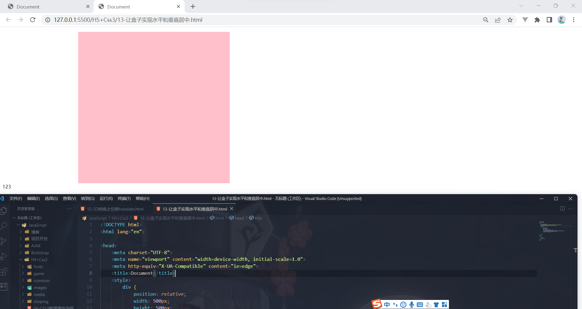Open the 终端 menu in VS Code
The image size is (582, 309).
(124, 198)
